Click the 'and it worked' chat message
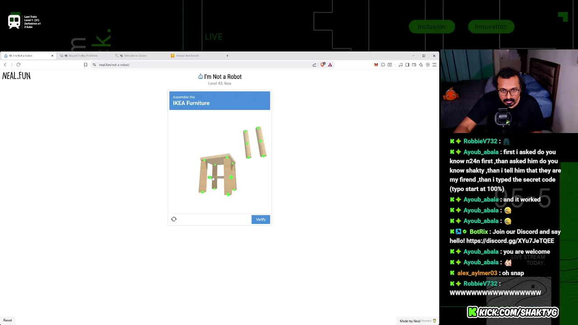The height and width of the screenshot is (325, 578). click(x=522, y=200)
